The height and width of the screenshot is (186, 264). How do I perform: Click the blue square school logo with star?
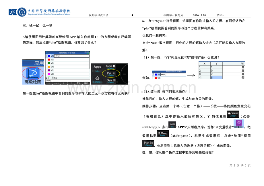[x=13, y=12]
